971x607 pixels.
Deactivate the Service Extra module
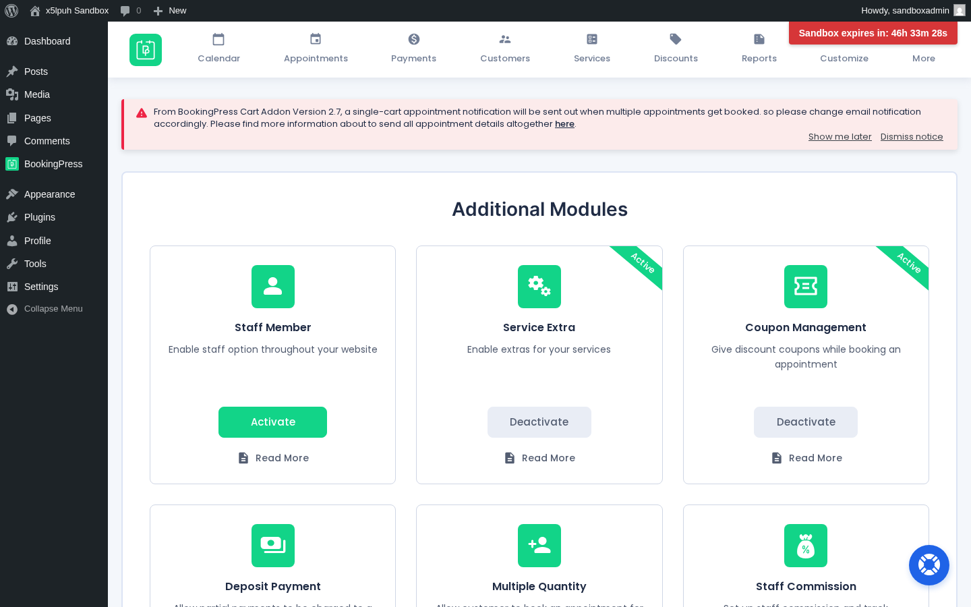(x=539, y=422)
